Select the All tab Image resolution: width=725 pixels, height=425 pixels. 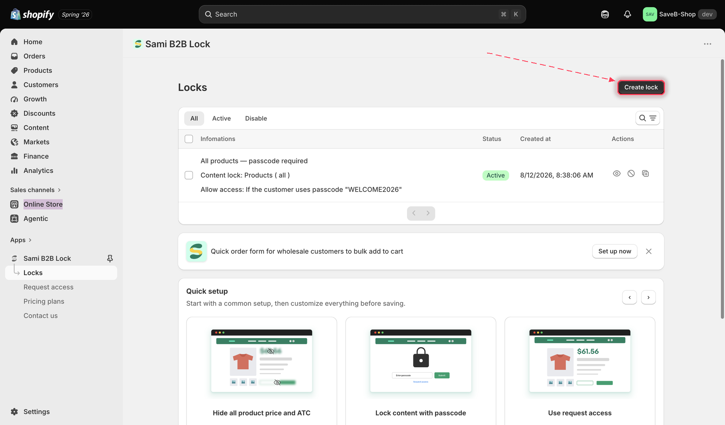(x=194, y=118)
